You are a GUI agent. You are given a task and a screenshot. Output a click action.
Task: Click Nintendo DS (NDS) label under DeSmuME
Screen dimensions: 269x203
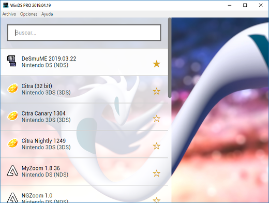[45, 65]
